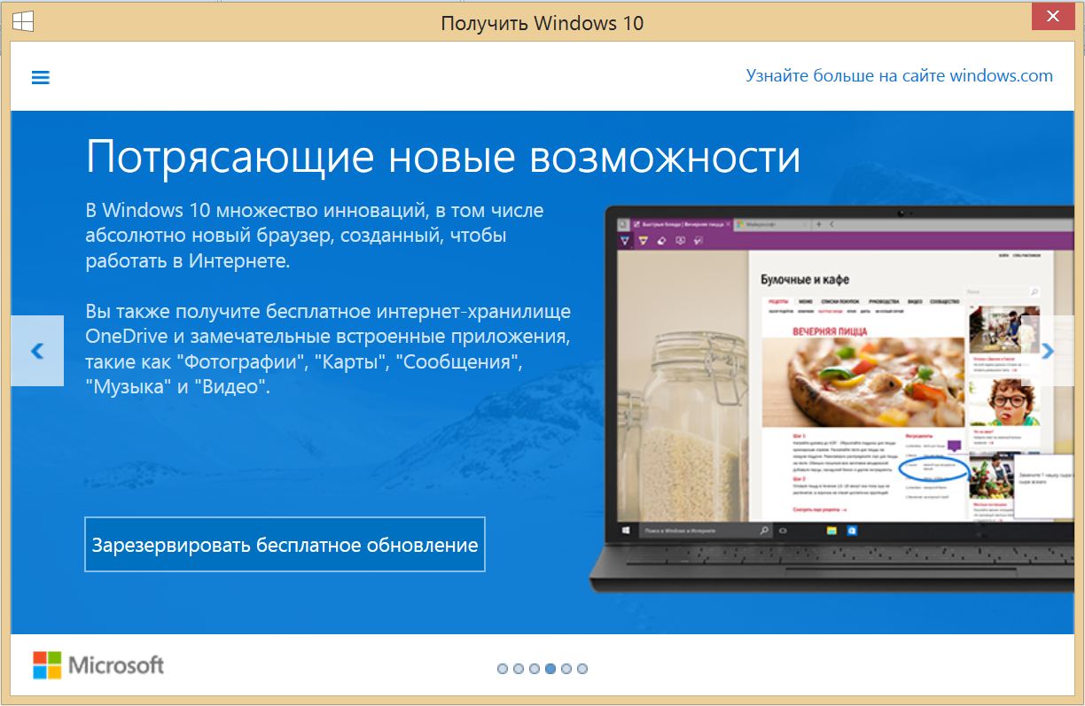The height and width of the screenshot is (706, 1085).
Task: Go to previous slide with left arrow
Action: 37,351
